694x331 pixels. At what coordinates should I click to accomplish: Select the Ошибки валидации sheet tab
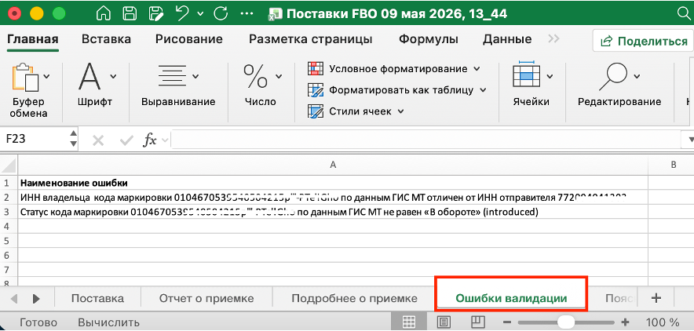511,298
